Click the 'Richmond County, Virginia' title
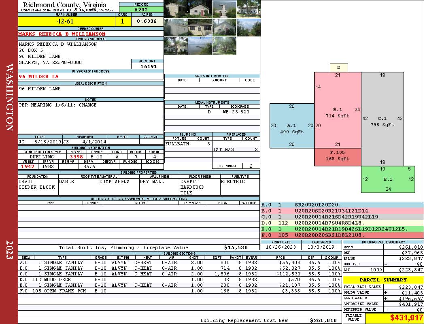 pyautogui.click(x=64, y=4)
